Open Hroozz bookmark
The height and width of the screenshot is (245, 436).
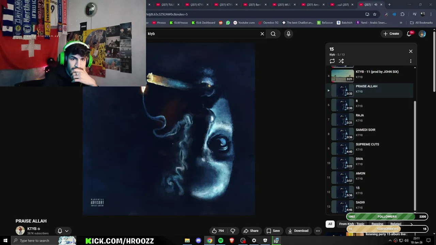click(x=159, y=23)
